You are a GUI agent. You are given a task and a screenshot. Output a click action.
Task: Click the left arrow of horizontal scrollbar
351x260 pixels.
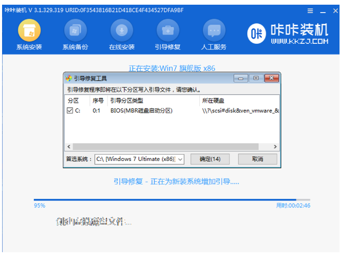click(x=69, y=146)
